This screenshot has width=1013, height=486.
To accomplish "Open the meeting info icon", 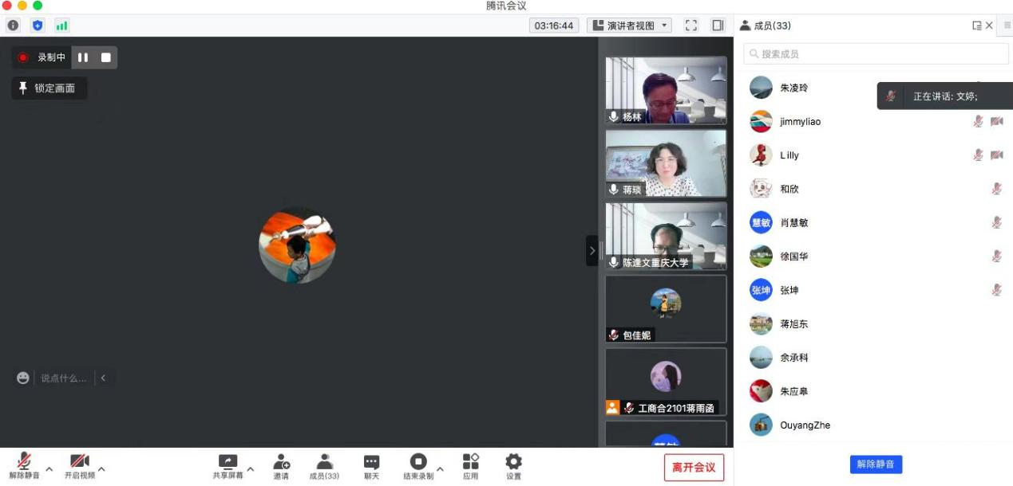I will point(13,25).
